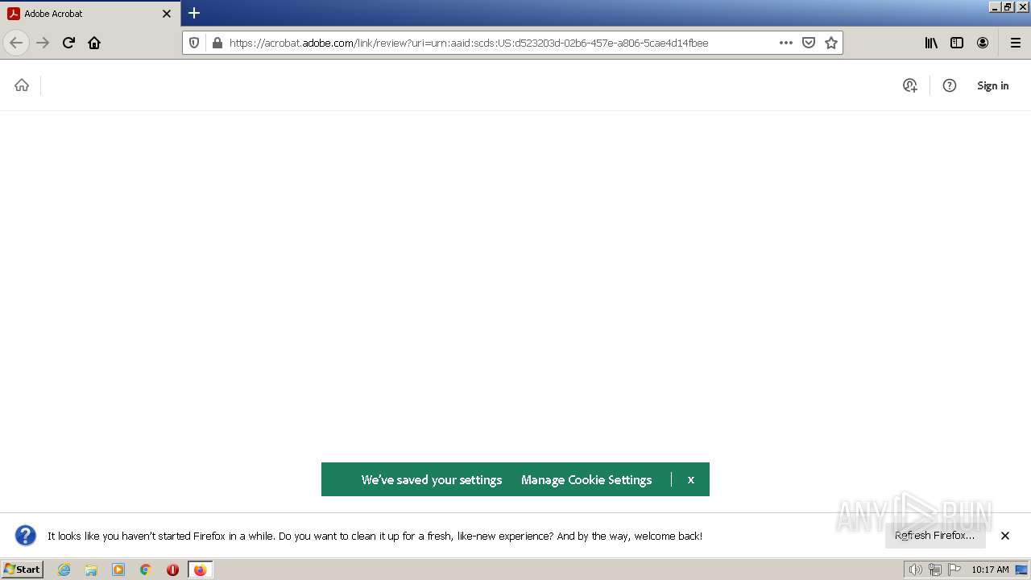
Task: Open the network tray icon
Action: pyautogui.click(x=934, y=570)
